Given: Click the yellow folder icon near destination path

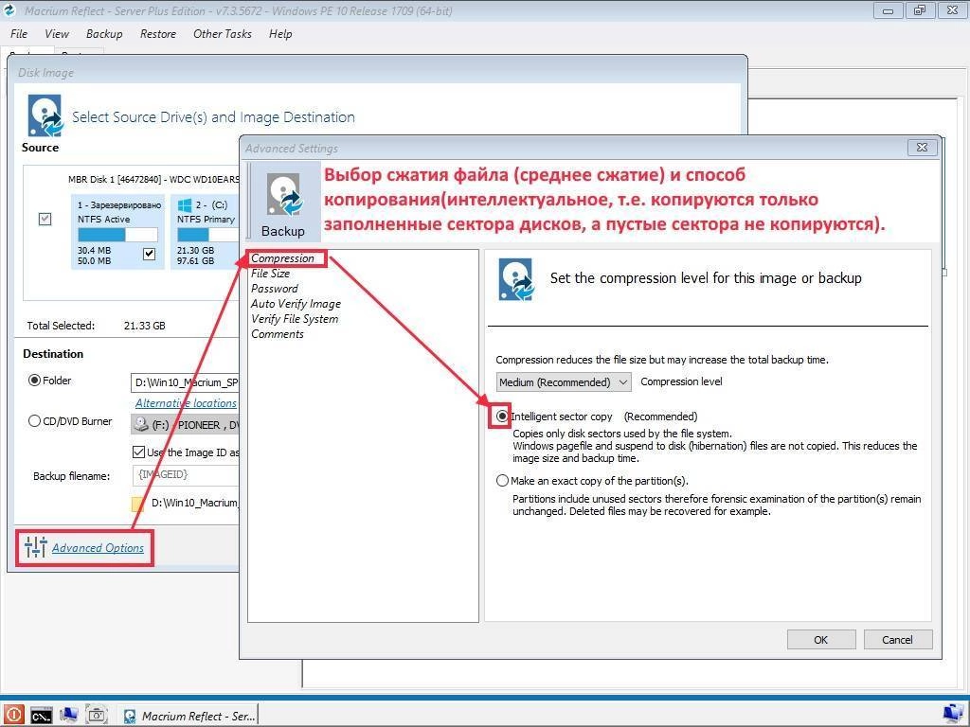Looking at the screenshot, I should pyautogui.click(x=138, y=504).
